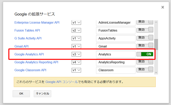Click the scrollbar down arrow

click(x=156, y=73)
